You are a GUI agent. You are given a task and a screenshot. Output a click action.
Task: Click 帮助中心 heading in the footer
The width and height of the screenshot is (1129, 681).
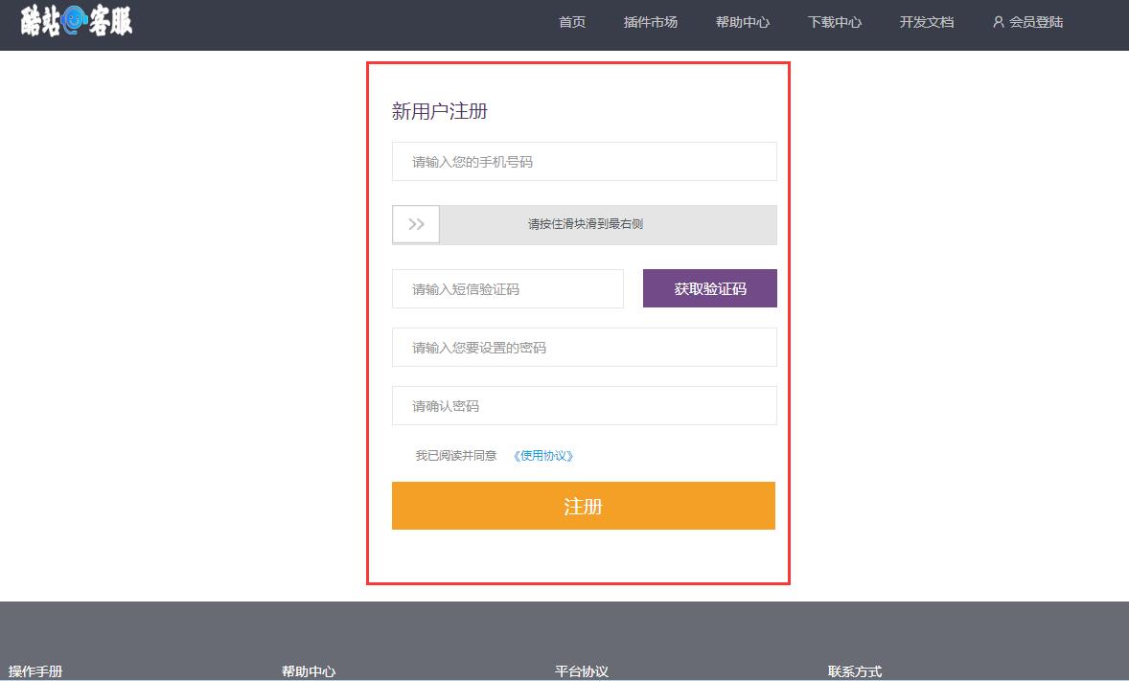click(x=309, y=671)
